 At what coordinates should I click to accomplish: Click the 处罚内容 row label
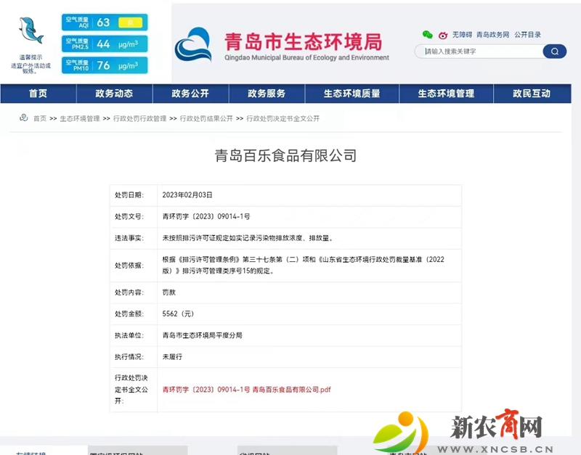[x=129, y=292]
